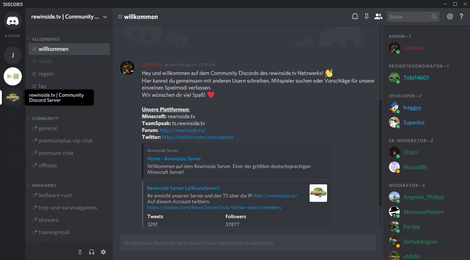This screenshot has width=470, height=260.
Task: Open trap-und-survivalgames channel
Action: tap(69, 208)
